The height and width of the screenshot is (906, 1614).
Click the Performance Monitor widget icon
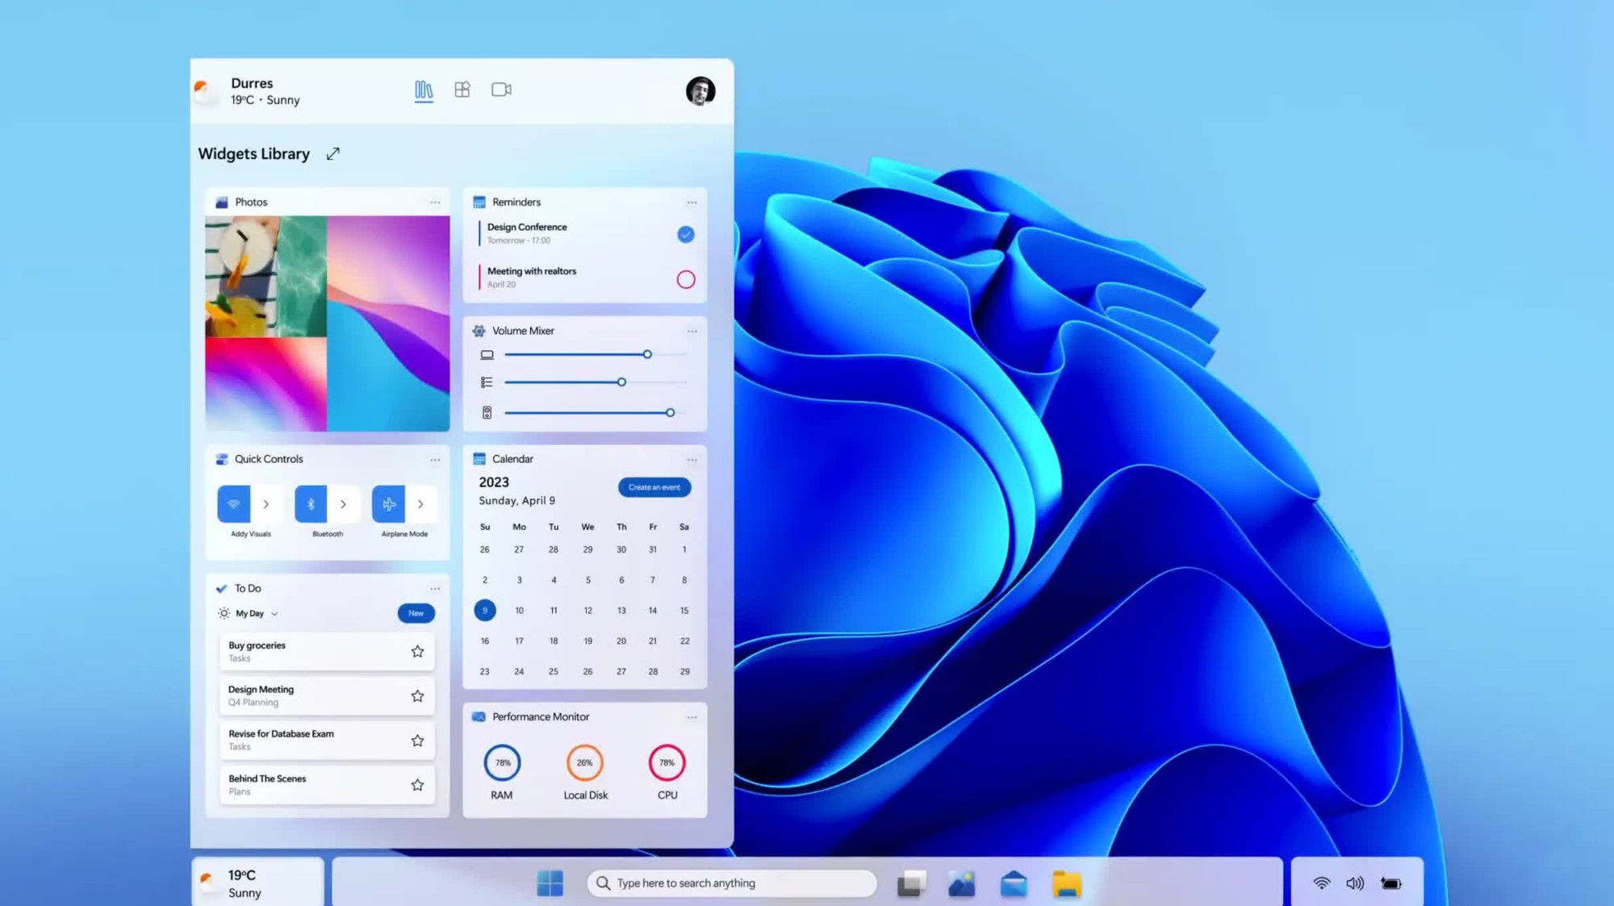coord(479,716)
